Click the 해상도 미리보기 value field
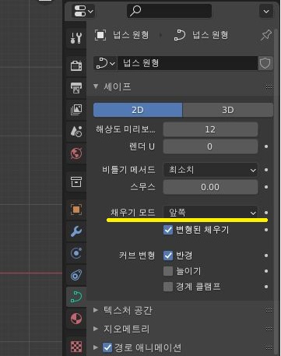 (210, 129)
